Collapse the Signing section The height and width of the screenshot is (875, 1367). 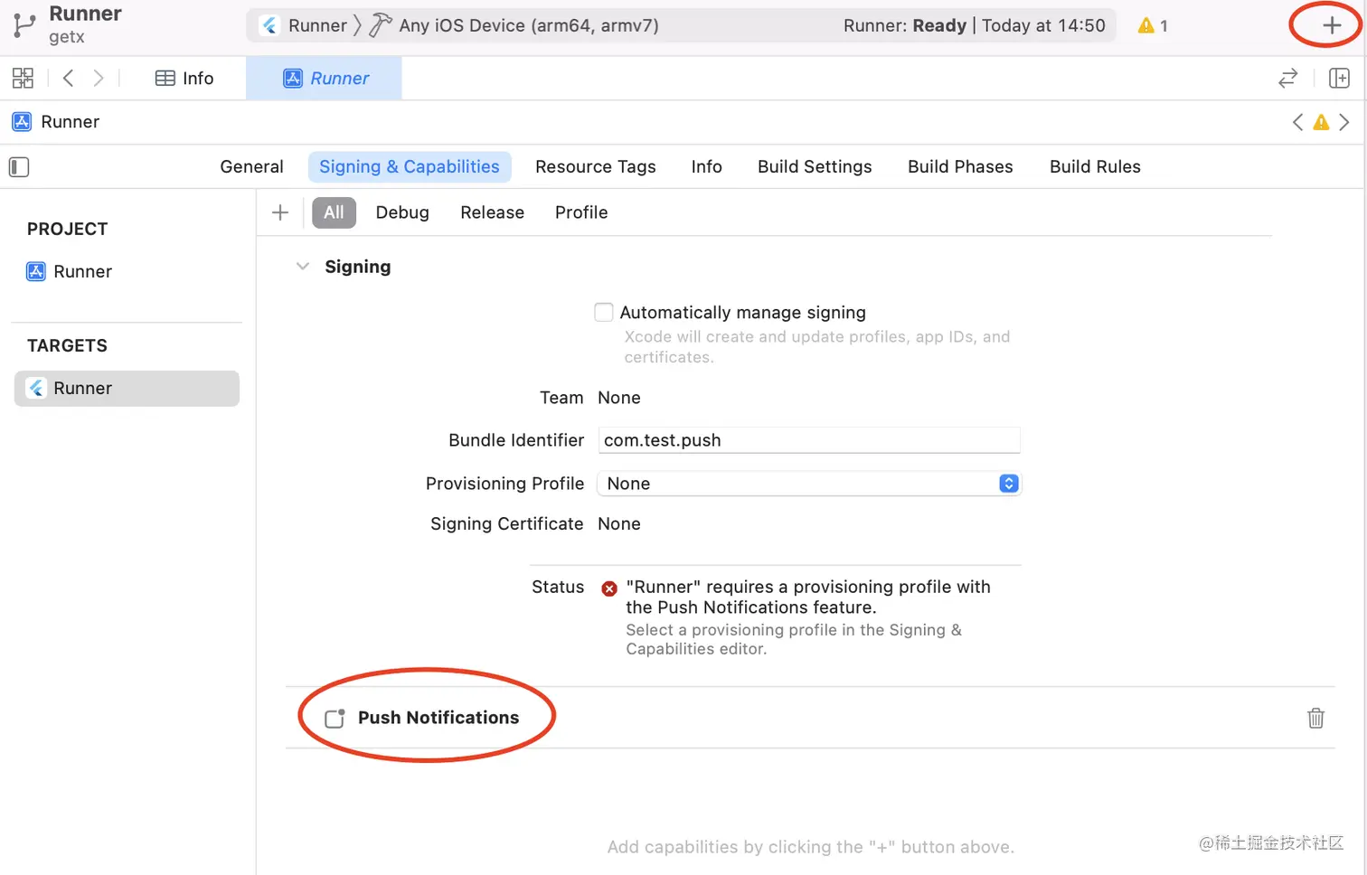pyautogui.click(x=303, y=266)
